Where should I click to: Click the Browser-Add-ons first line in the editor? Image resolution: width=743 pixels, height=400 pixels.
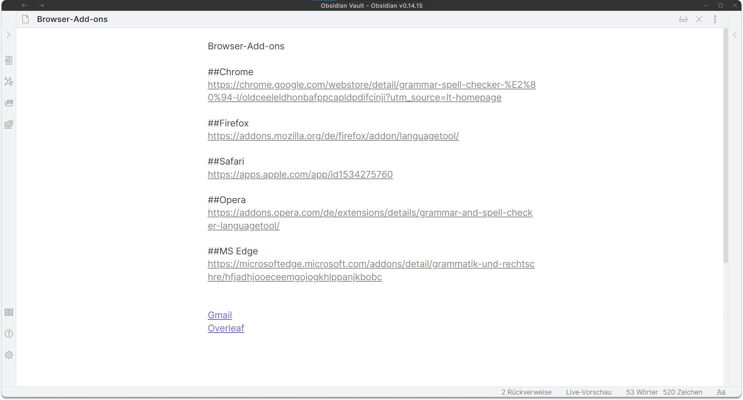point(246,46)
